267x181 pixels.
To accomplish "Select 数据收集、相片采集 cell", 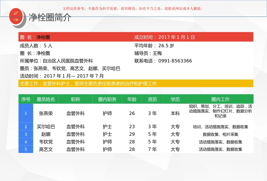I will point(221,134).
